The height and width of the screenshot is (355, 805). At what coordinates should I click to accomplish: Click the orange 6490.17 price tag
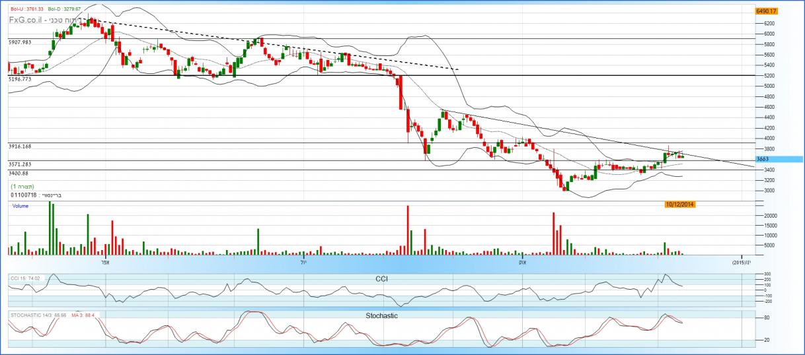point(765,11)
